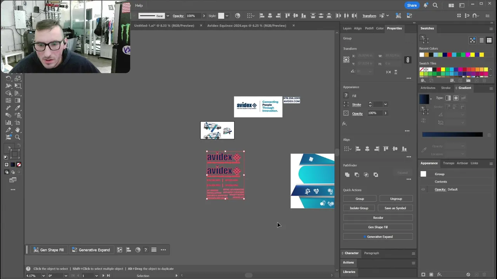Expand the Character panel
This screenshot has height=279, width=497.
[351, 253]
